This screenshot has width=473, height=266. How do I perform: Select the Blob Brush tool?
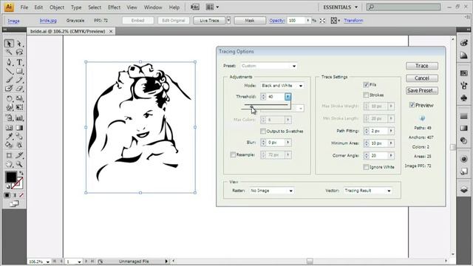coord(9,89)
